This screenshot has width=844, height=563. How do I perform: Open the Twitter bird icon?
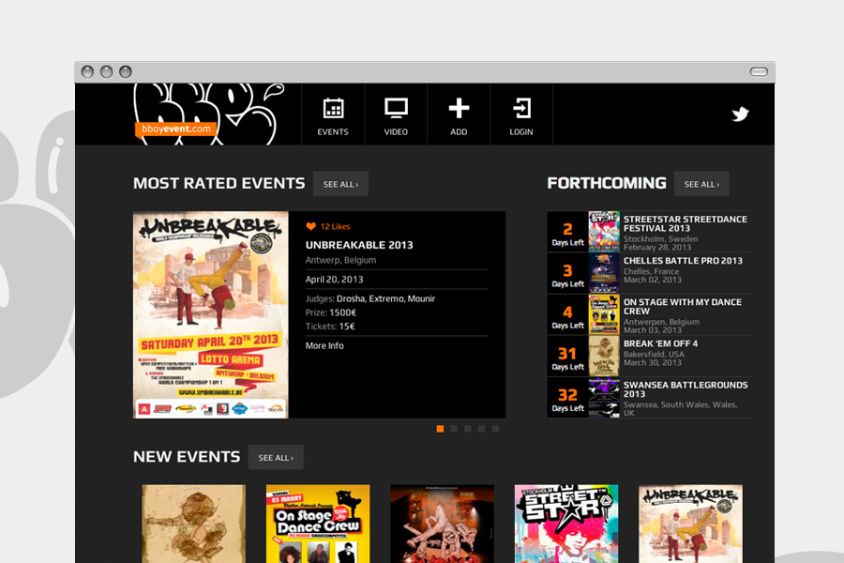[740, 114]
